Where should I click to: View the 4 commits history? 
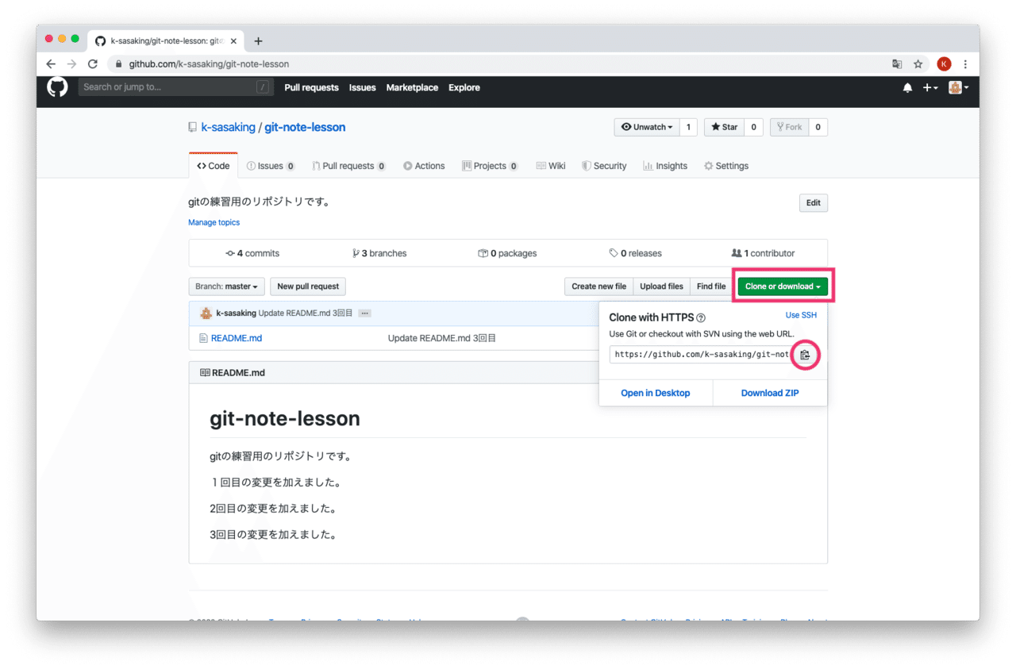tap(252, 254)
